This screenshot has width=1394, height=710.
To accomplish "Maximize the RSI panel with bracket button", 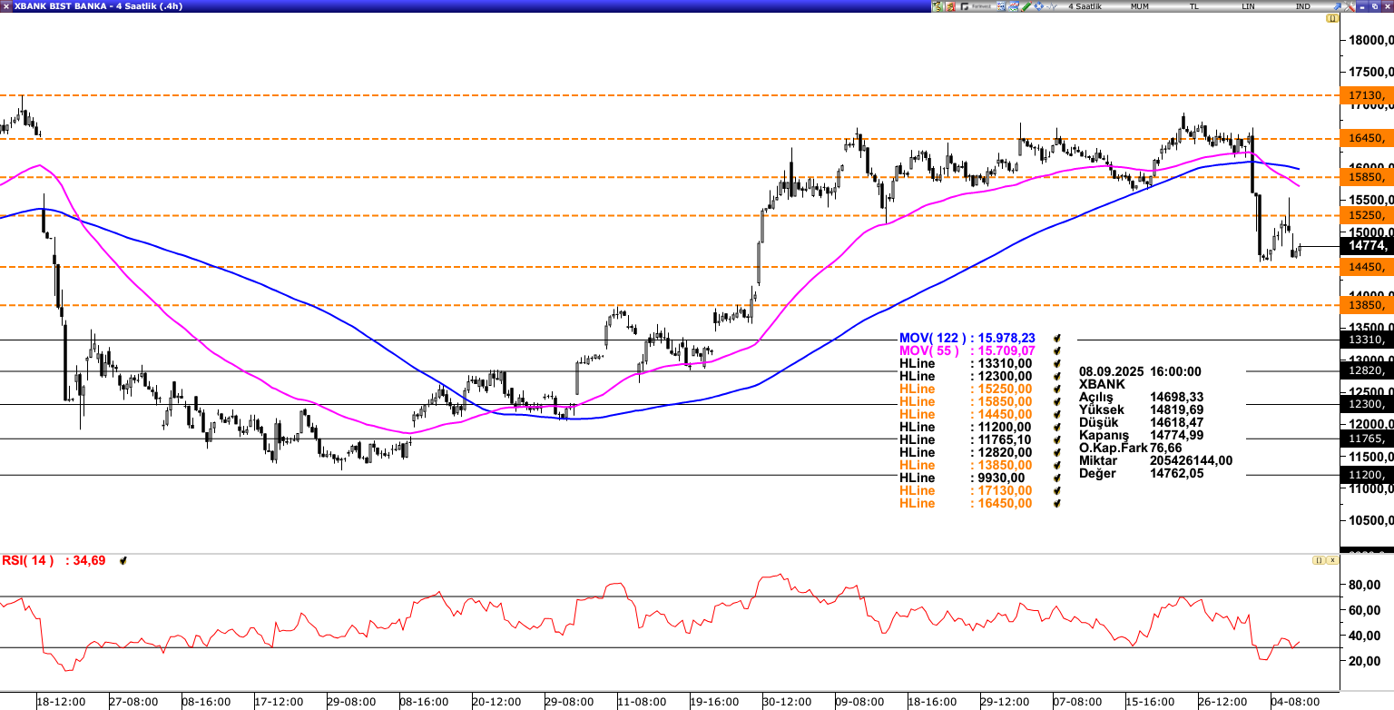I will 1320,561.
